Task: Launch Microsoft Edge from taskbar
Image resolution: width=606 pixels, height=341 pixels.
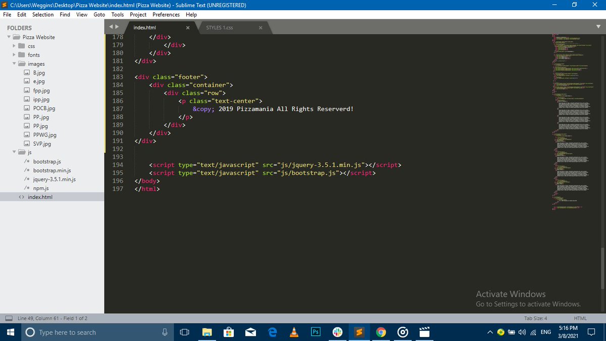Action: click(273, 332)
